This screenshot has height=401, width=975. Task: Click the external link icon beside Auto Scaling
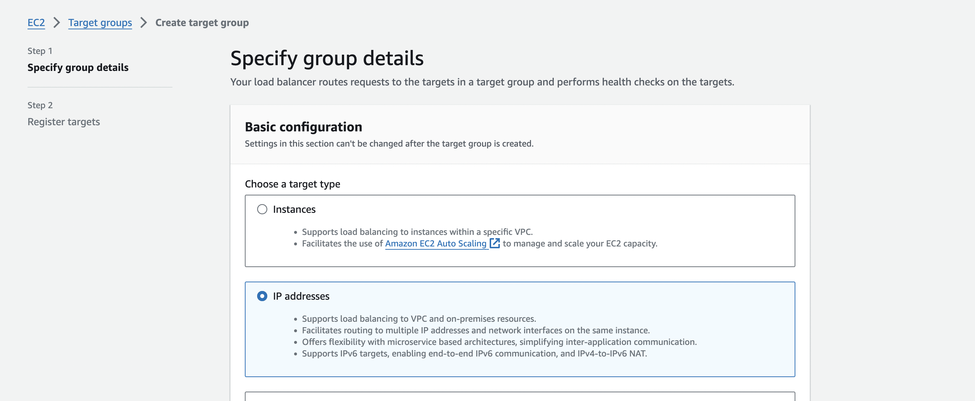pos(494,243)
